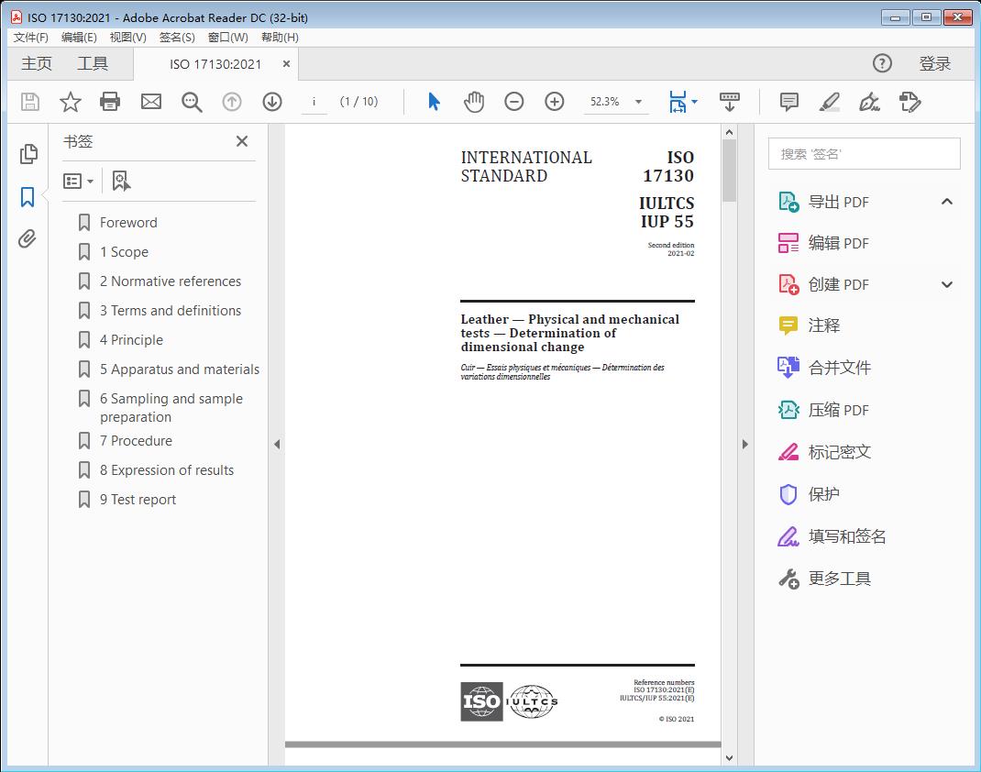
Task: Select the highlight text tool
Action: click(x=830, y=102)
